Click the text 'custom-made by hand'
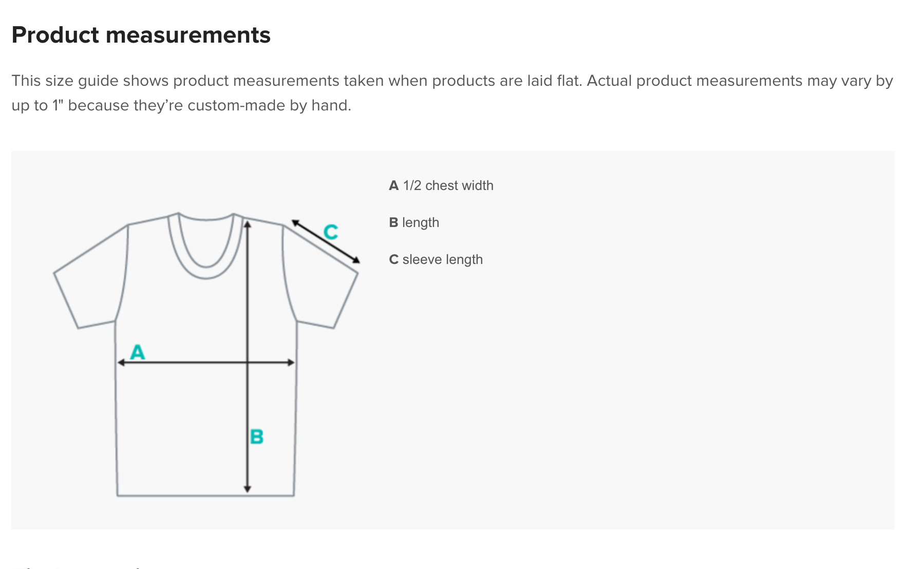 [269, 105]
